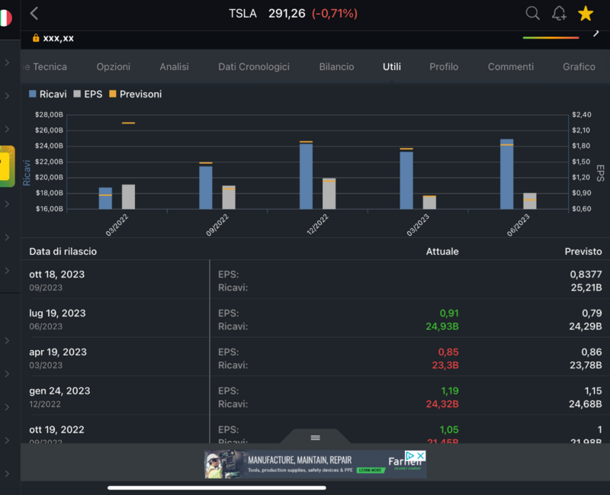Image resolution: width=610 pixels, height=495 pixels.
Task: Open the AdChoices triangle icon on ad
Action: pyautogui.click(x=409, y=456)
